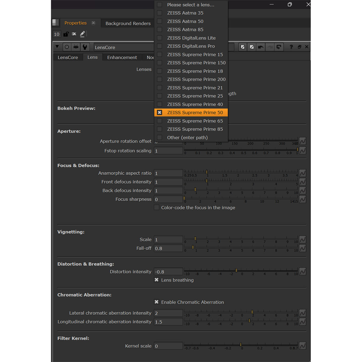The width and height of the screenshot is (362, 362).
Task: Open animation menu for Aperture rotation offset
Action: [x=303, y=141]
